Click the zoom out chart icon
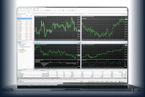Image resolution: width=145 pixels, height=97 pixels. coord(61,10)
